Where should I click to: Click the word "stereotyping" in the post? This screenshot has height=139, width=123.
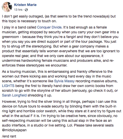(x=42, y=46)
